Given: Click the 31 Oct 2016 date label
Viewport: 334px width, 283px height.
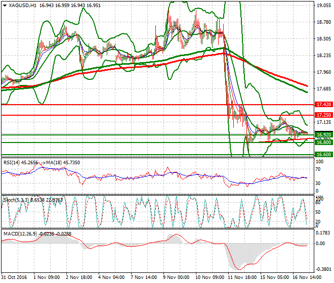Looking at the screenshot, I should tap(14, 278).
